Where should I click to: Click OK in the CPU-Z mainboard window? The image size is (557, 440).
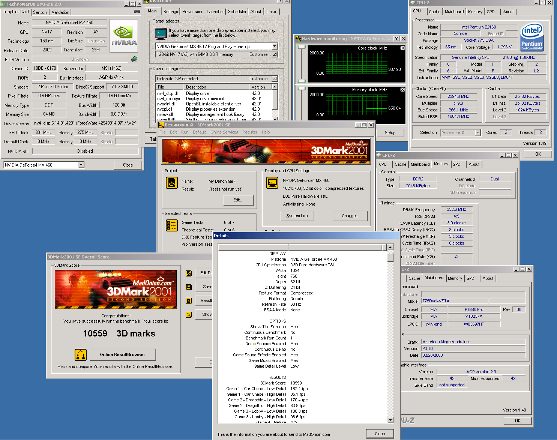point(518,420)
